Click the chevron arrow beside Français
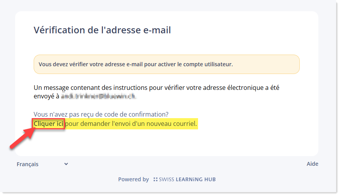Viewport: 340px width, 196px height. tap(66, 164)
